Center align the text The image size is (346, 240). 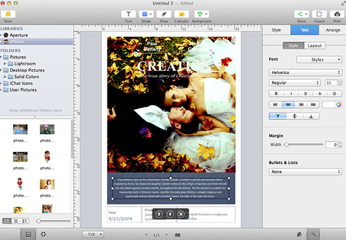pyautogui.click(x=288, y=104)
